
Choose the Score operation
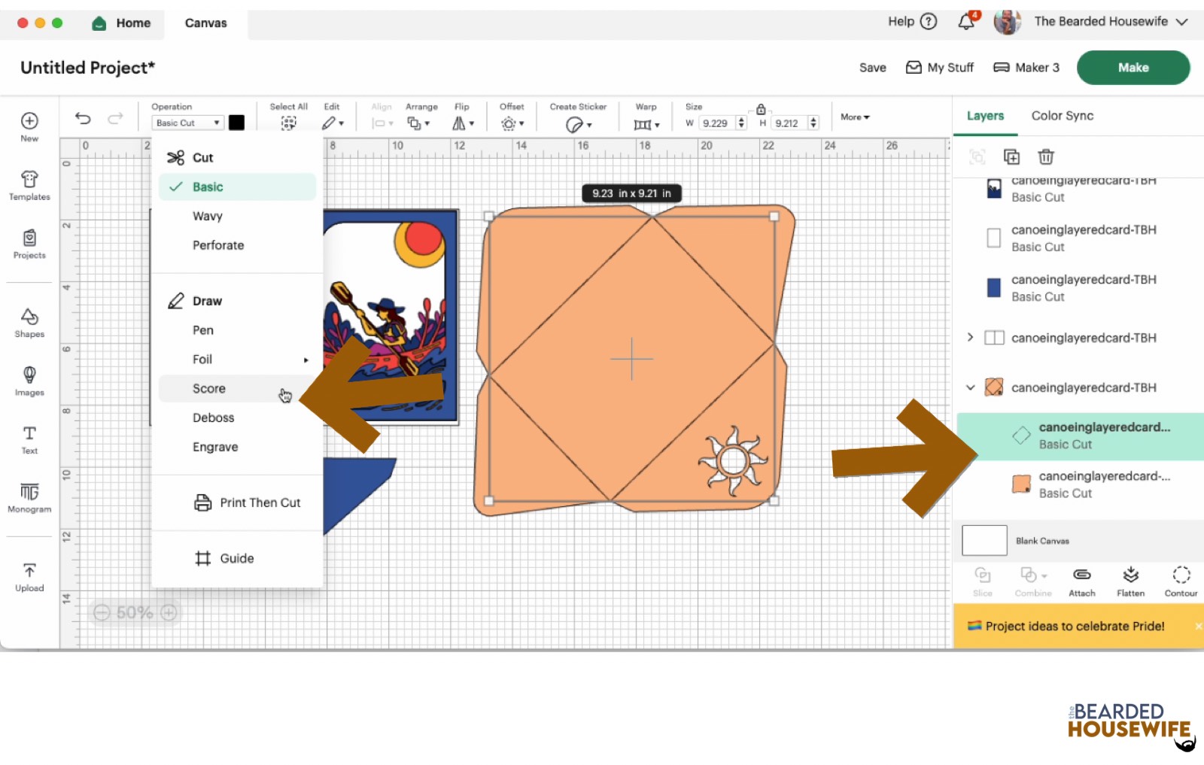237,389
